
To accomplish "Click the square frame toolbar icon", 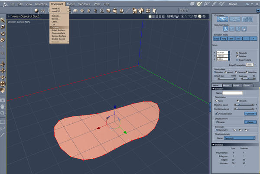I will point(102,11).
